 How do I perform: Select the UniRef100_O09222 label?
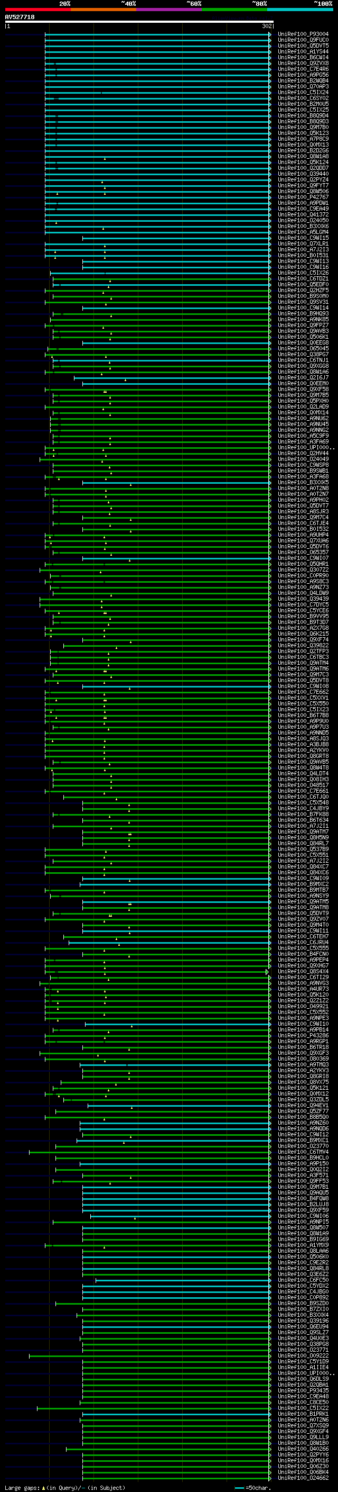(303, 1355)
